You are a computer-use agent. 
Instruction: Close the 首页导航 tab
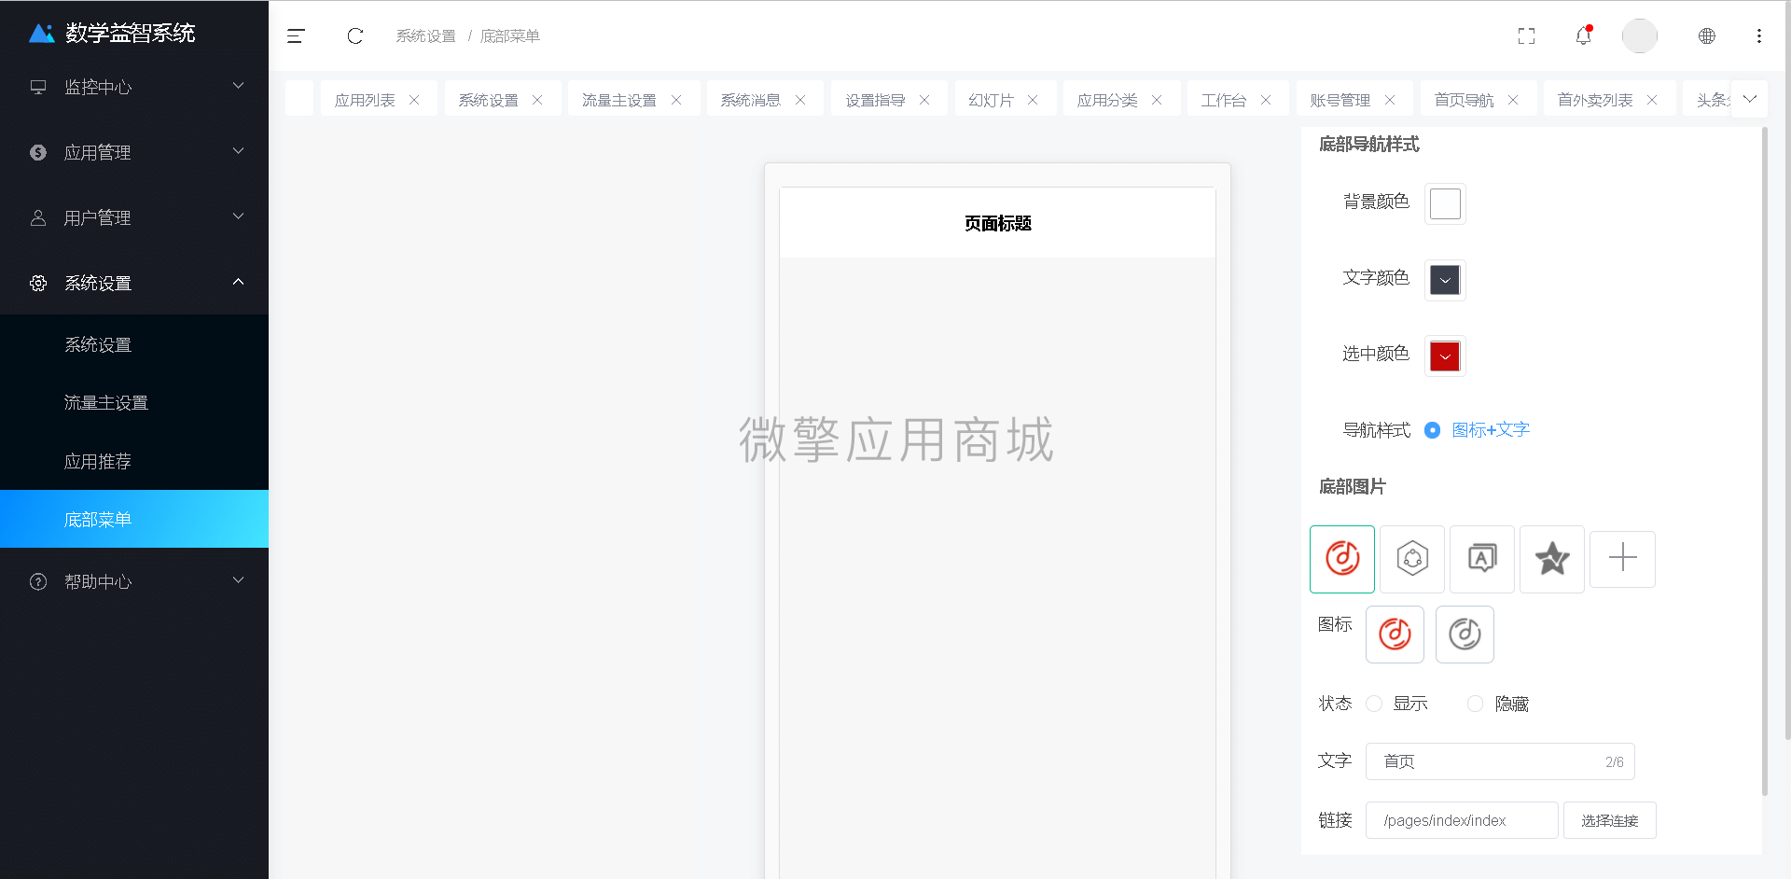1513,100
